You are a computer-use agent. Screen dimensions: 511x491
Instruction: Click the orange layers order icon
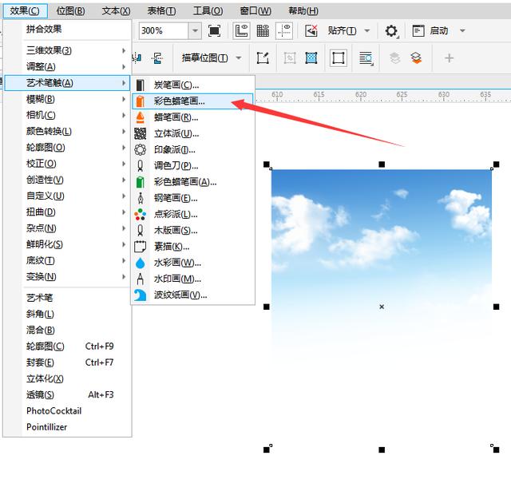pyautogui.click(x=416, y=58)
